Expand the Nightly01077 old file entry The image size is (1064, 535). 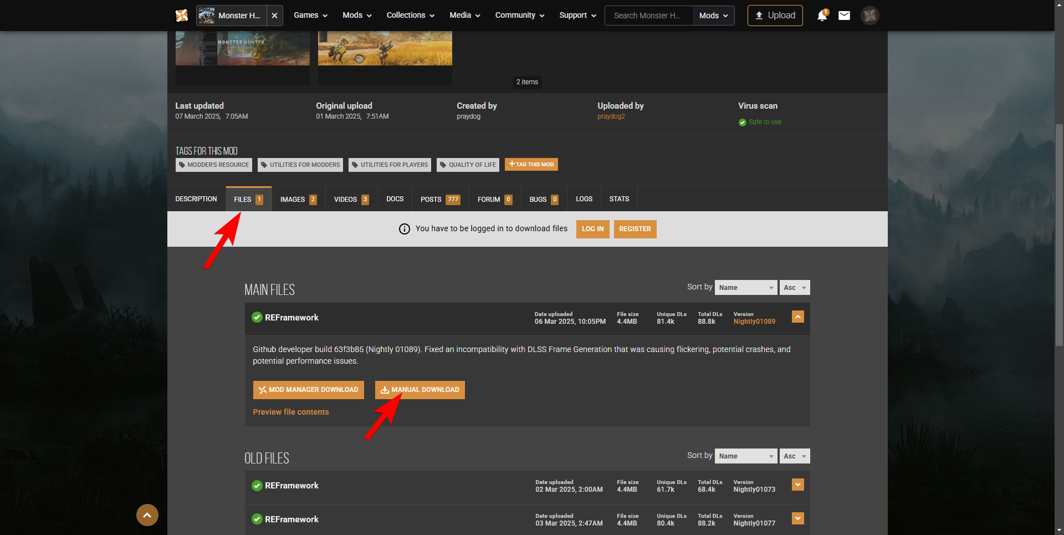tap(798, 518)
